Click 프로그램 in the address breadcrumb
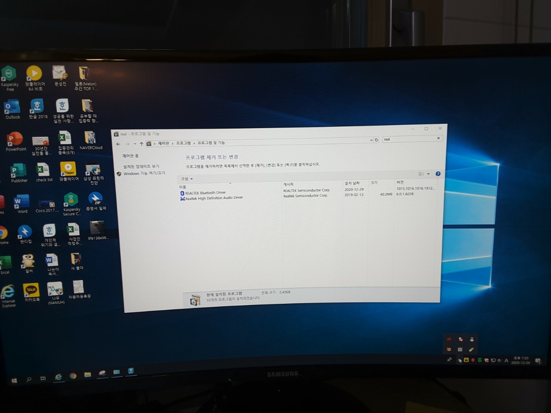The image size is (551, 413). coord(183,143)
